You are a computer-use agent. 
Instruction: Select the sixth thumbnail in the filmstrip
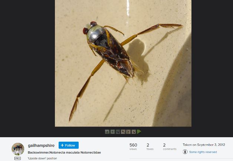pos(134,132)
